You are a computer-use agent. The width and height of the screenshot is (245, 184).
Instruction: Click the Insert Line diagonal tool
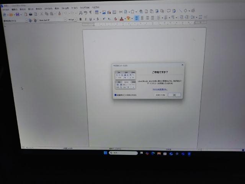point(180,11)
